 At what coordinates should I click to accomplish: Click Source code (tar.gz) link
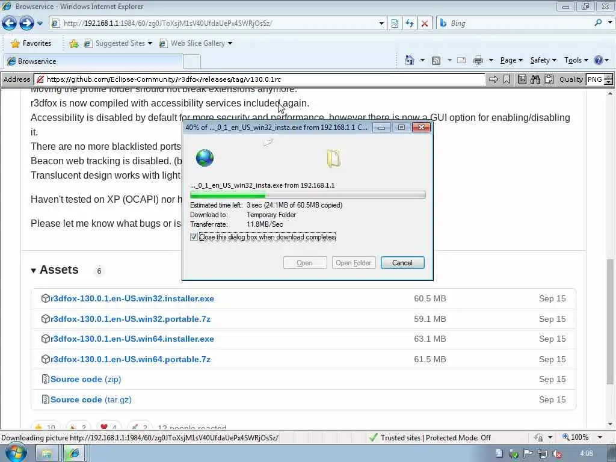(91, 399)
